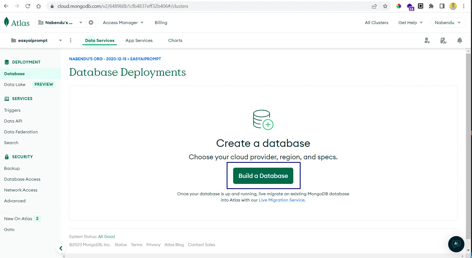Click the square frame extension icon
472x258 pixels.
pyautogui.click(x=421, y=6)
